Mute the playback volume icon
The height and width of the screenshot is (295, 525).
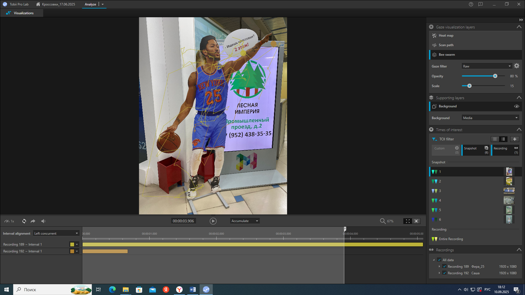click(43, 221)
